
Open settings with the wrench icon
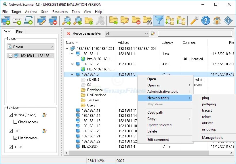coord(194,21)
